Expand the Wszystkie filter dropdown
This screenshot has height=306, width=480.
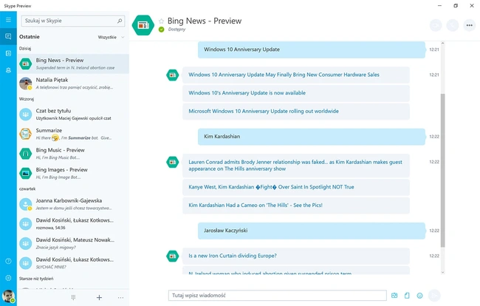(111, 37)
